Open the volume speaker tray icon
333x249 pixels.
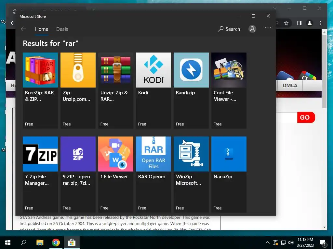[291, 243]
